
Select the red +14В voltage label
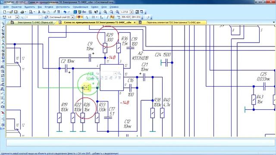click(x=111, y=57)
